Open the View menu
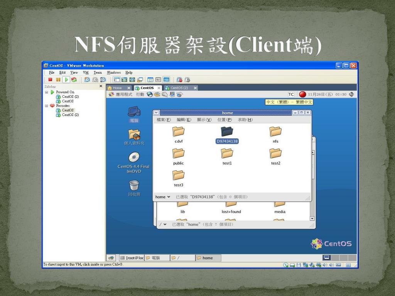The height and width of the screenshot is (296, 395). [x=74, y=72]
